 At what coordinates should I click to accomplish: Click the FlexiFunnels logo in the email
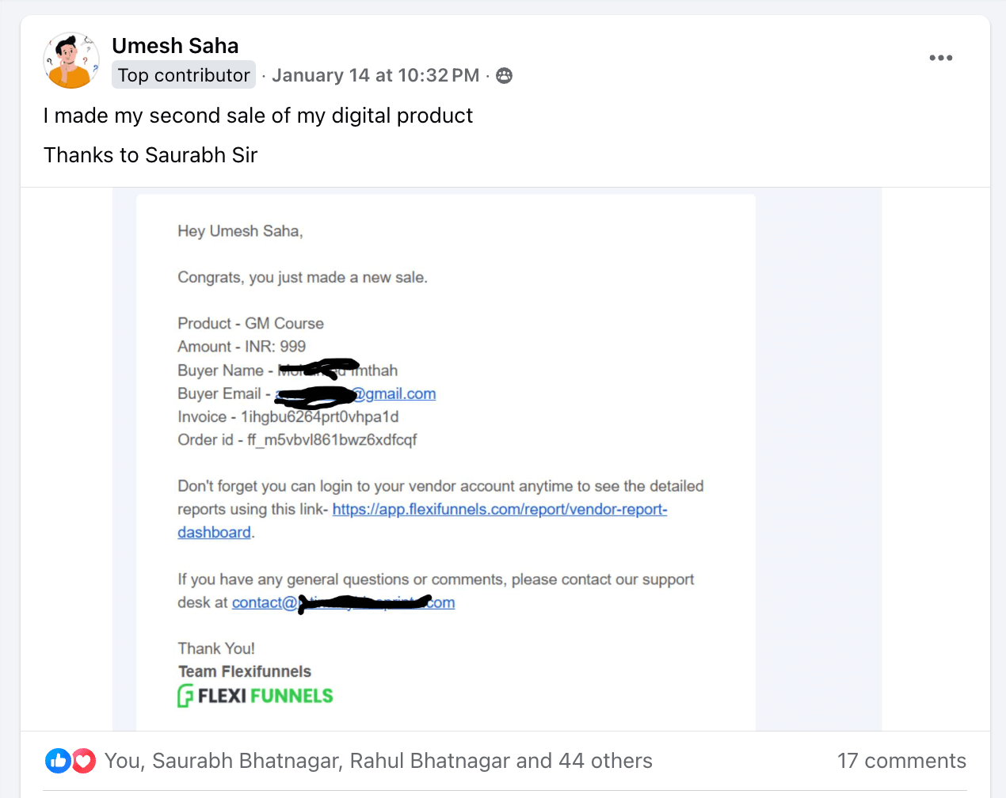pos(255,695)
